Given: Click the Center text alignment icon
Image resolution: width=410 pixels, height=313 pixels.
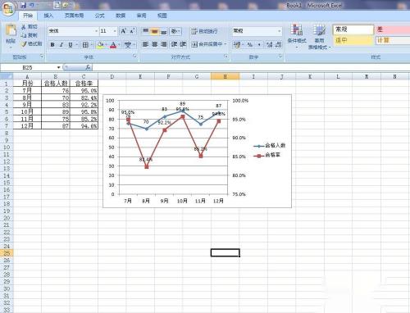Looking at the screenshot, I should pyautogui.click(x=154, y=44).
